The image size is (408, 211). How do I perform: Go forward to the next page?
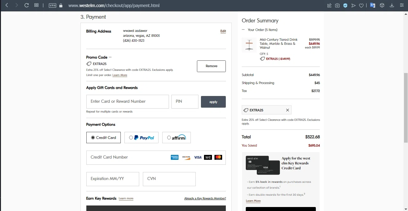pyautogui.click(x=17, y=5)
